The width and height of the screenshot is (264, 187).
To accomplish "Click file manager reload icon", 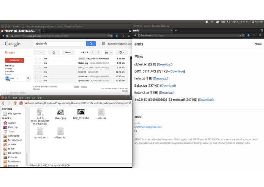I will (130, 103).
